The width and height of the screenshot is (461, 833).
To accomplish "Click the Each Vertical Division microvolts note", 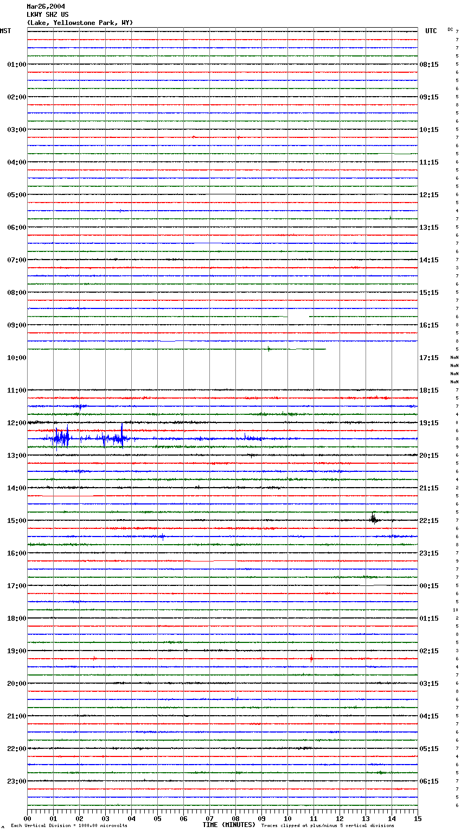I will click(69, 825).
